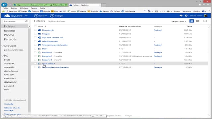The width and height of the screenshot is (212, 119).
Task: Open the Affichage menu
Action: (24, 8)
